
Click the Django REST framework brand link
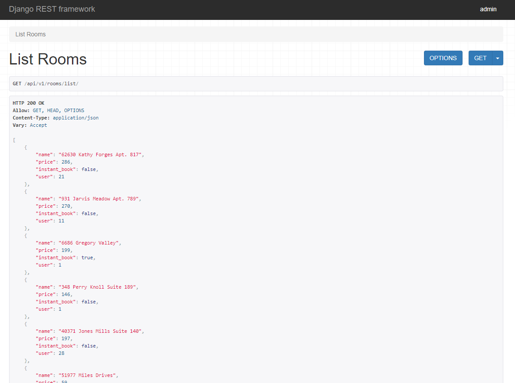(x=52, y=9)
